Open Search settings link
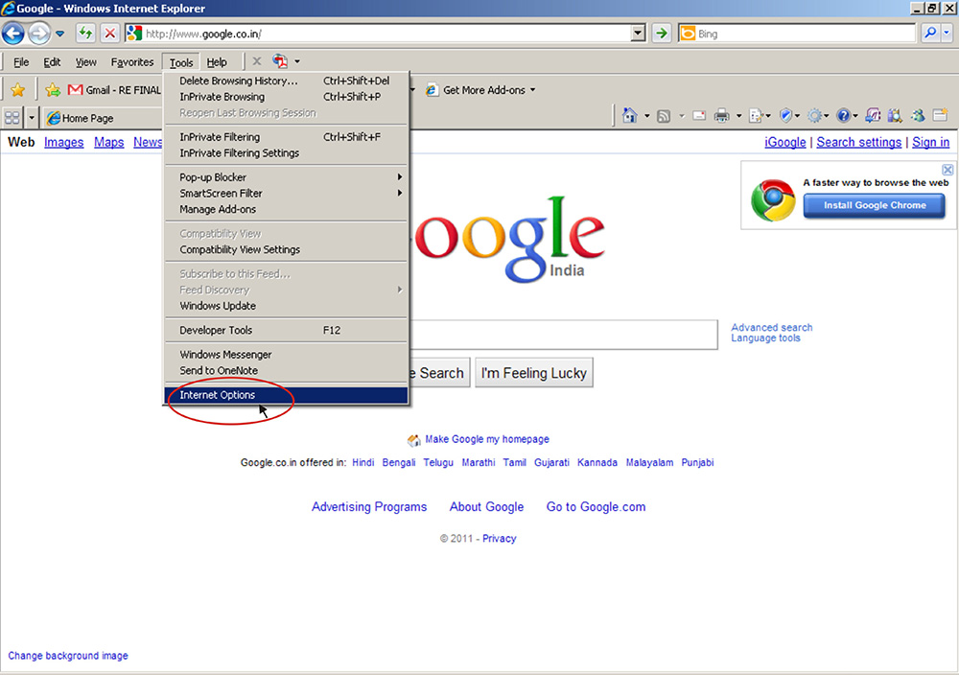Viewport: 959px width, 675px height. pos(858,143)
